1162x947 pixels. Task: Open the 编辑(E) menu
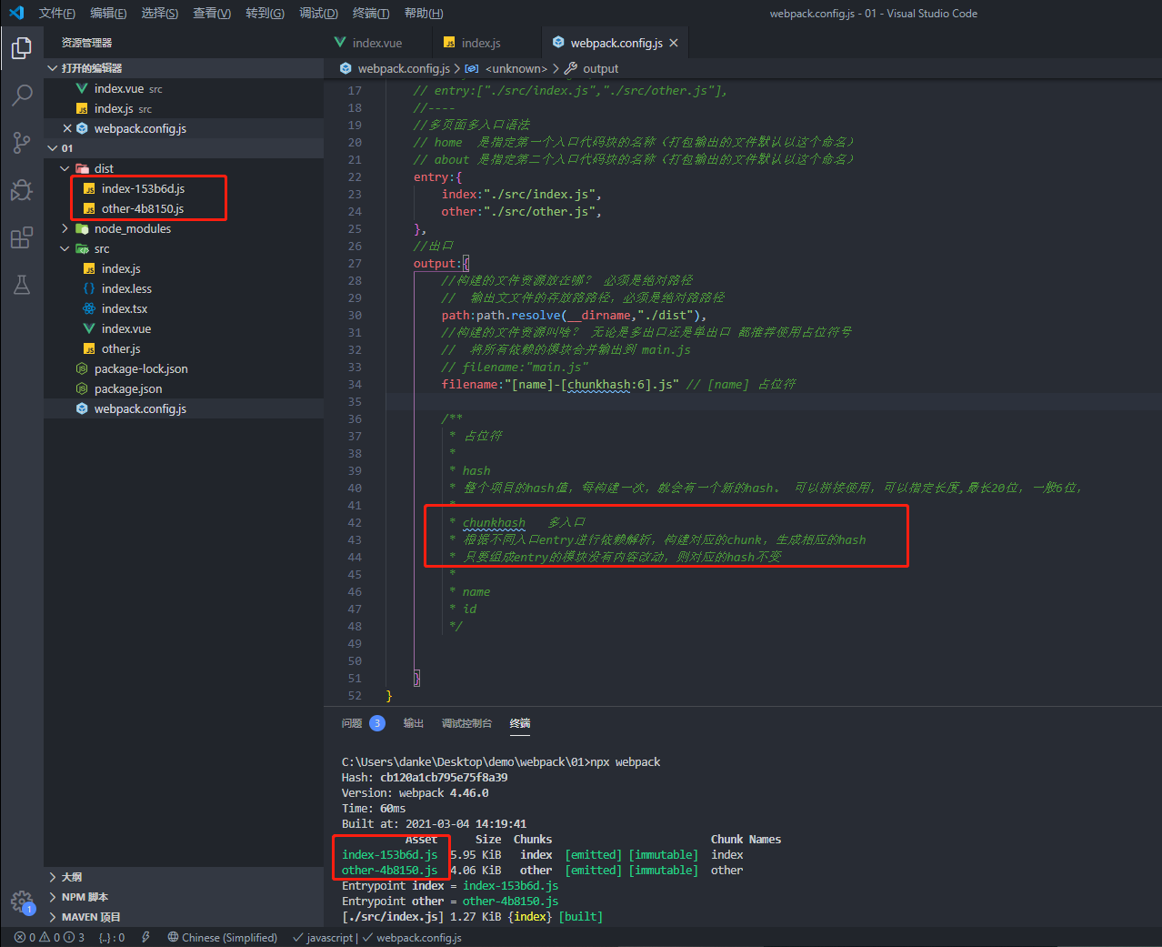[109, 13]
